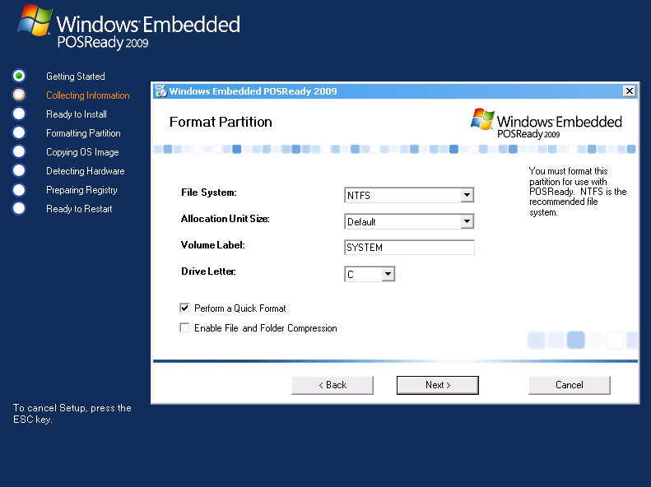Click the Next button
The width and height of the screenshot is (651, 487).
click(x=438, y=385)
